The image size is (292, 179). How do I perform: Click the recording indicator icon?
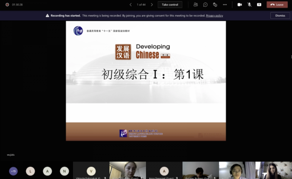click(7, 5)
